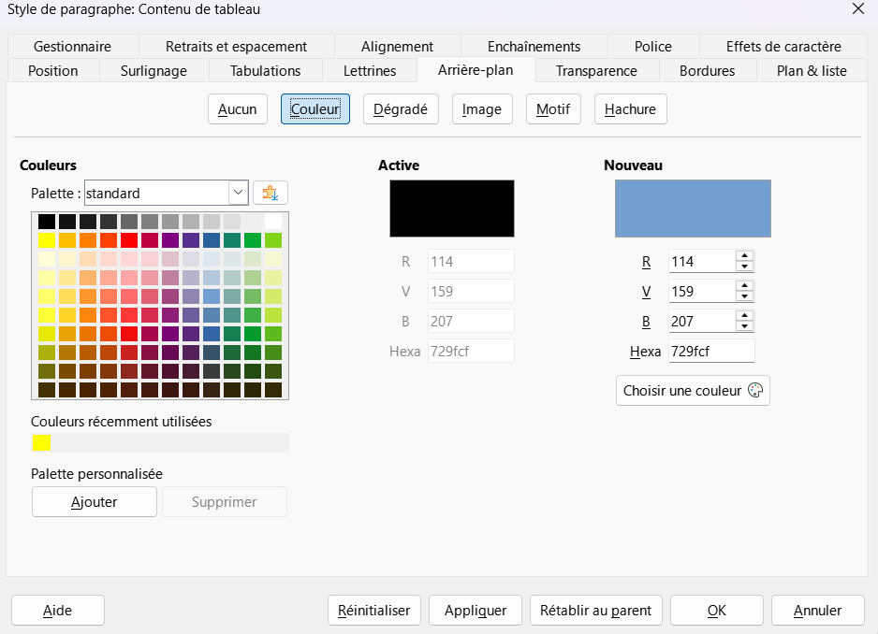The image size is (878, 634).
Task: Click the Hexa input field under Nouveau
Action: [711, 351]
